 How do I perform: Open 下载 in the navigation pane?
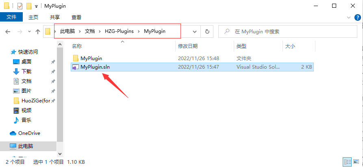pos(26,72)
